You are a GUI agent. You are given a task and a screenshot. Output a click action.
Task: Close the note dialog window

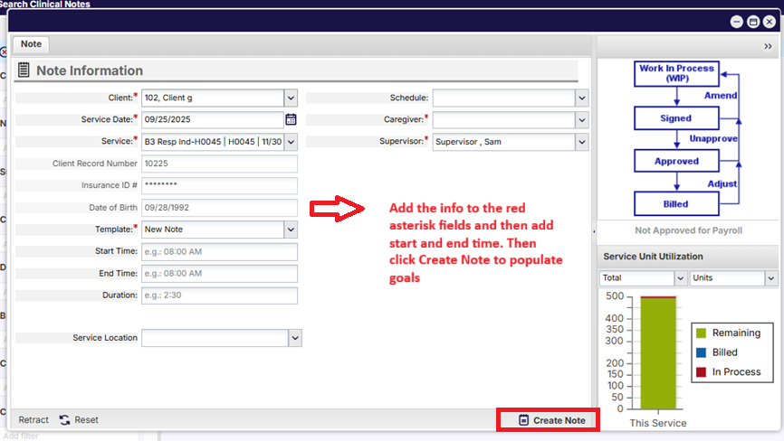770,22
